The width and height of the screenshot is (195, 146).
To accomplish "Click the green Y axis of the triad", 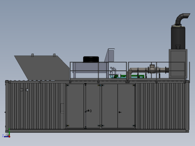I will (x=9, y=133).
